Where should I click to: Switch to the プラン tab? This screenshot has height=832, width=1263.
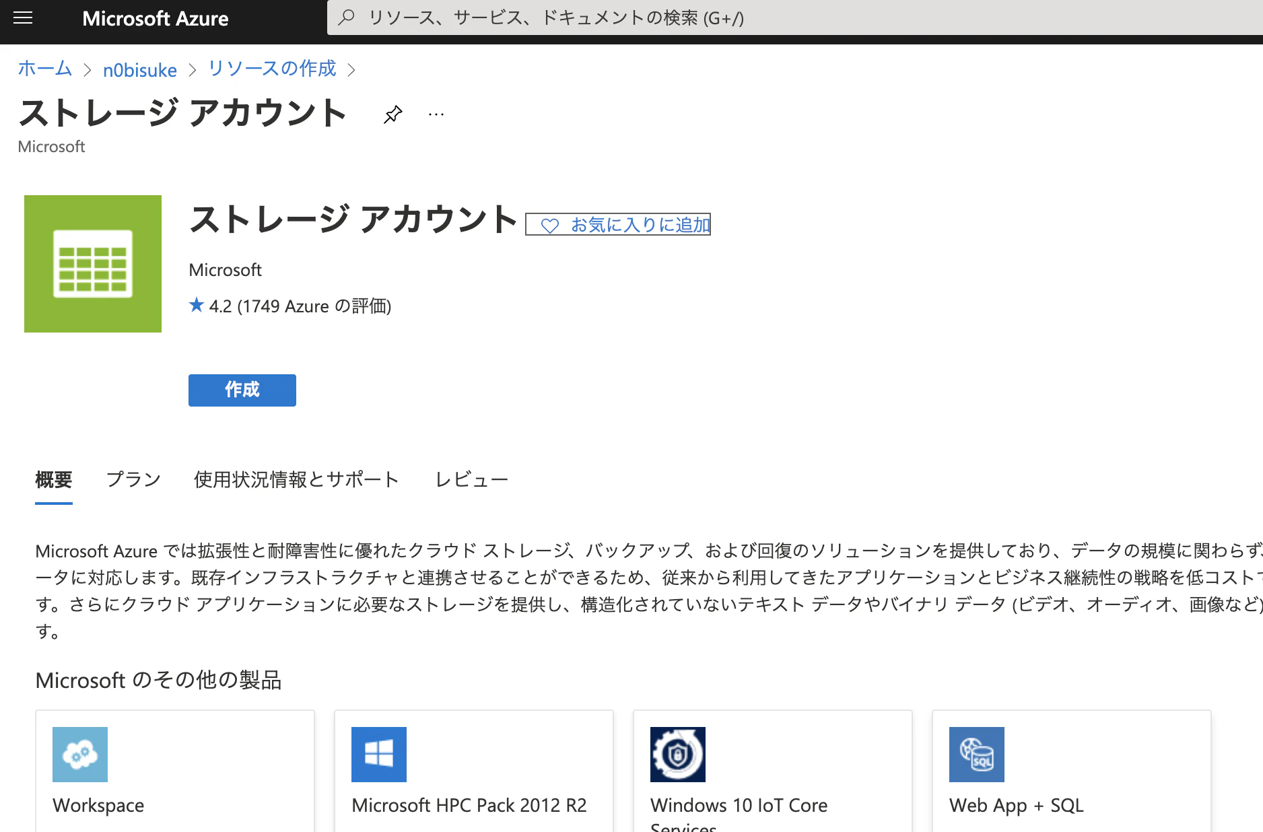coord(134,480)
